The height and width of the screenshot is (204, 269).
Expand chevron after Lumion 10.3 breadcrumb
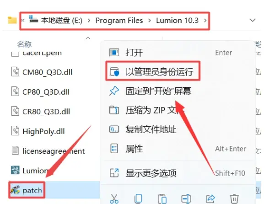[205, 21]
